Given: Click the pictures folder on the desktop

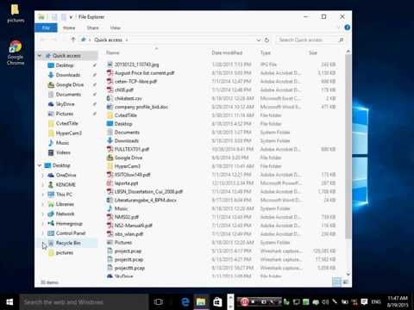Looking at the screenshot, I should 16,13.
